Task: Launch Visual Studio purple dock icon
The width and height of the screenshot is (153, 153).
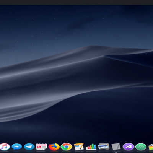Action: tap(128, 147)
